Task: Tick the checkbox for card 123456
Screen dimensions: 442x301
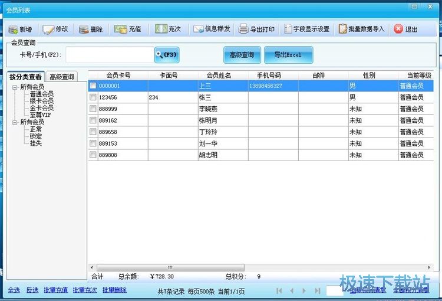Action: click(93, 97)
